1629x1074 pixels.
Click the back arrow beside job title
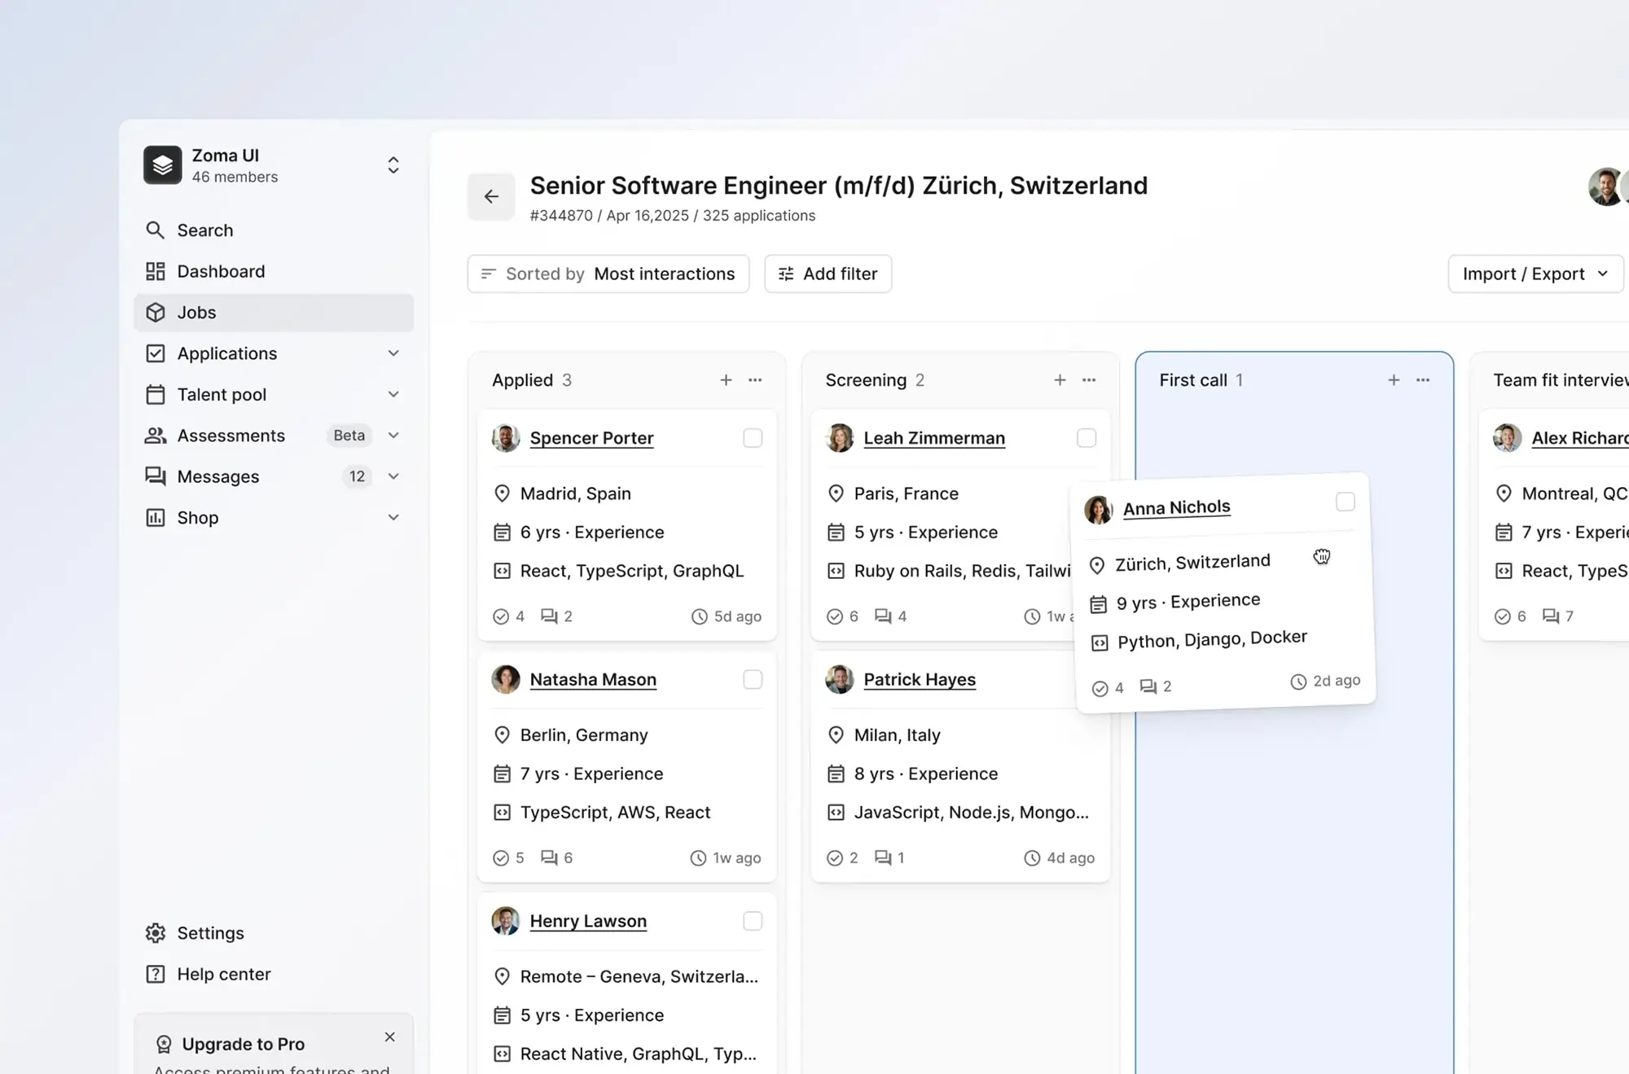click(491, 196)
